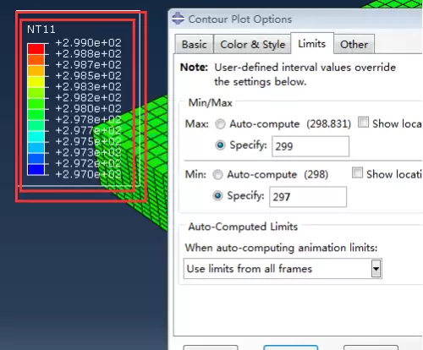
Task: Enable Show location checkbox for Min
Action: 357,172
